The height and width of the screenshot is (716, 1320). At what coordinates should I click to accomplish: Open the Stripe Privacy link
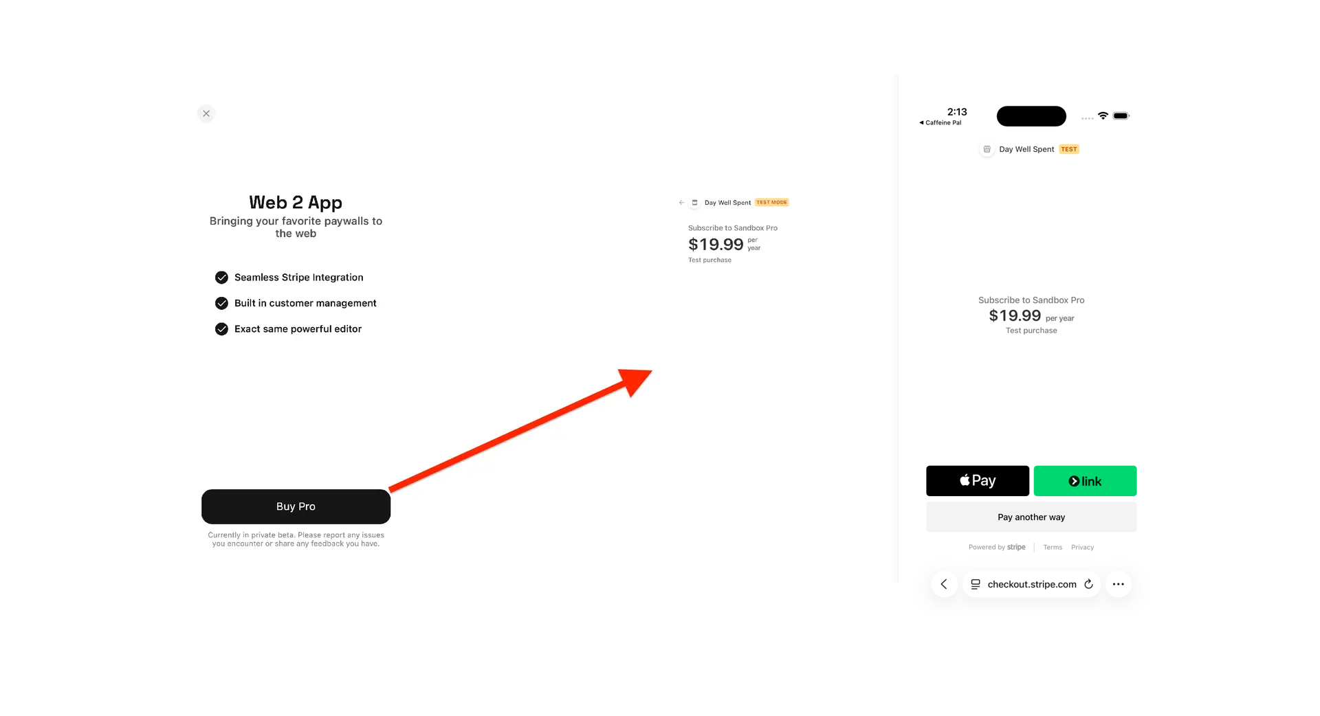coord(1082,548)
